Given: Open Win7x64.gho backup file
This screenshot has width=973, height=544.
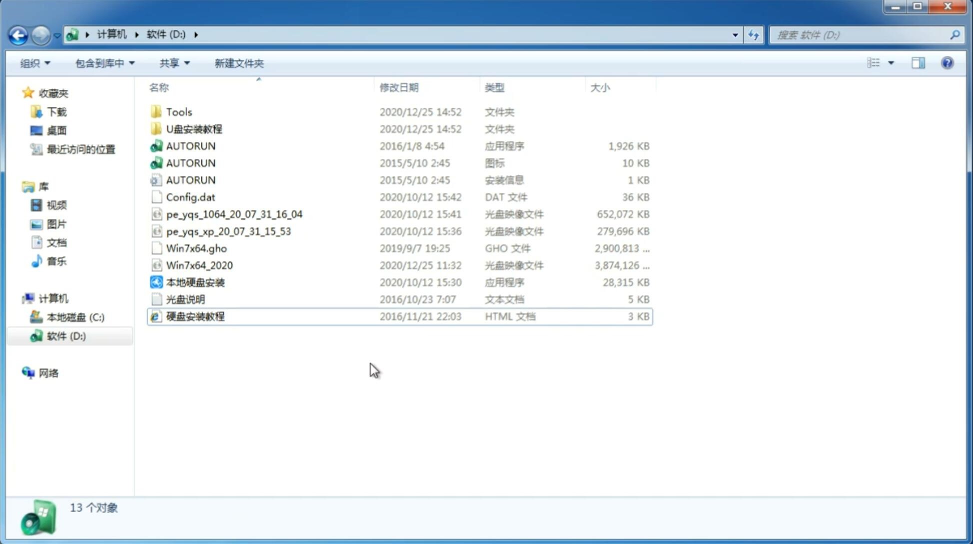Looking at the screenshot, I should (196, 248).
